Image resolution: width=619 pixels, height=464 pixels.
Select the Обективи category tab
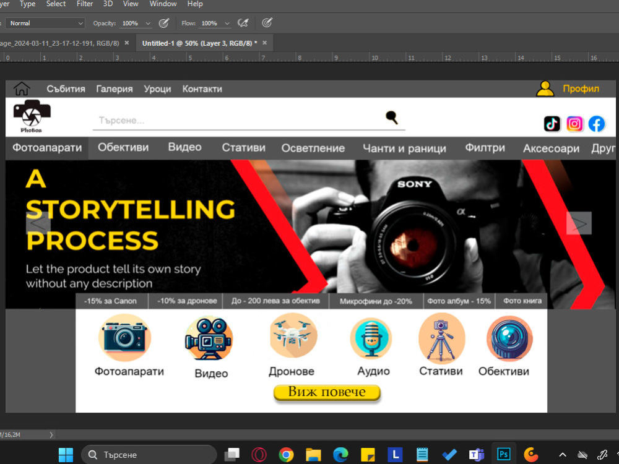coord(123,148)
